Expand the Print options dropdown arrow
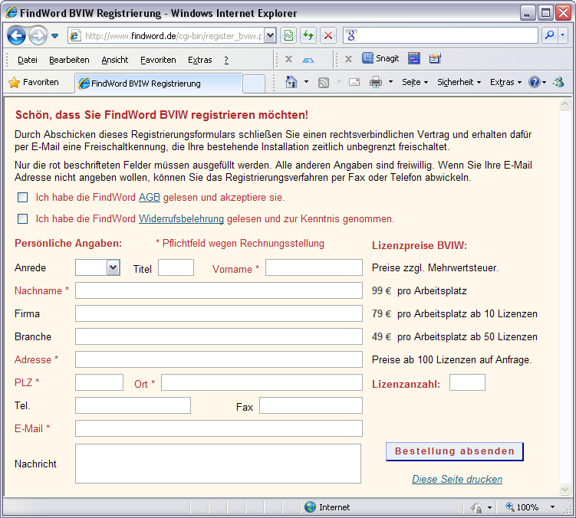Screen dimensions: 576x518 coord(390,82)
